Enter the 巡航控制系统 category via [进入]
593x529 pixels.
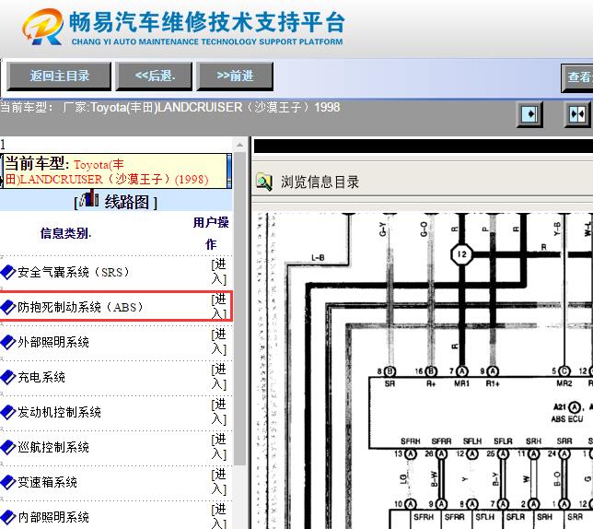(219, 446)
